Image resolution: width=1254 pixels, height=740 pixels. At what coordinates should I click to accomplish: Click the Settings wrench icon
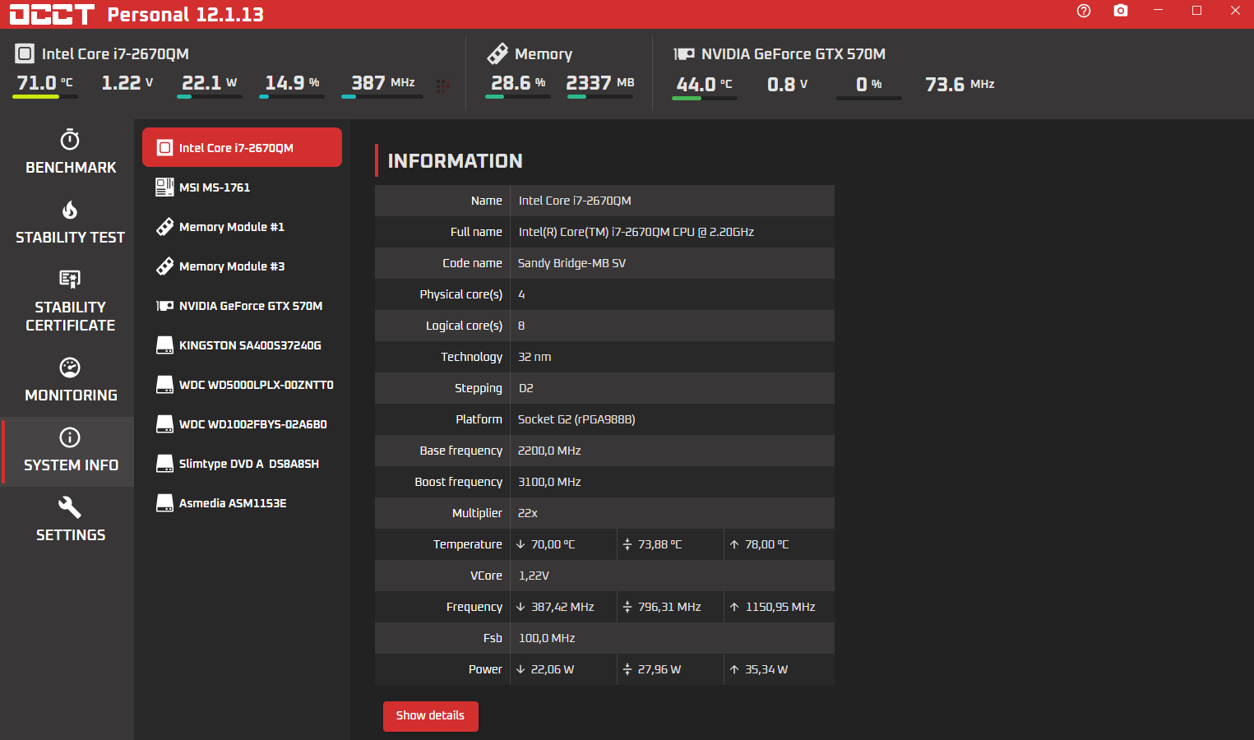70,506
